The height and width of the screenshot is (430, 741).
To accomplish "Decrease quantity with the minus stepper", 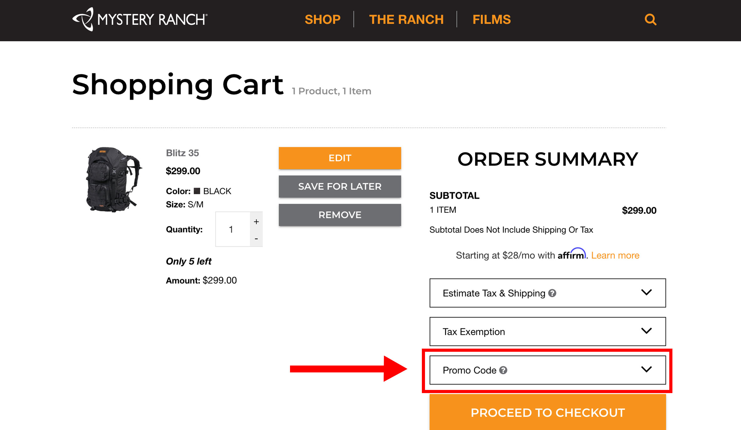I will [256, 238].
